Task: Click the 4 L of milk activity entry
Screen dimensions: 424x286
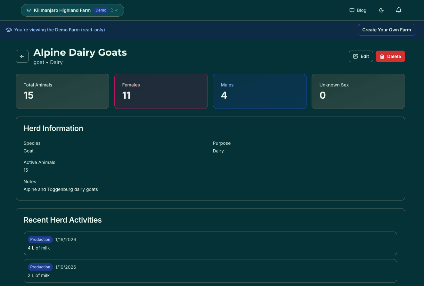Action: coord(210,243)
